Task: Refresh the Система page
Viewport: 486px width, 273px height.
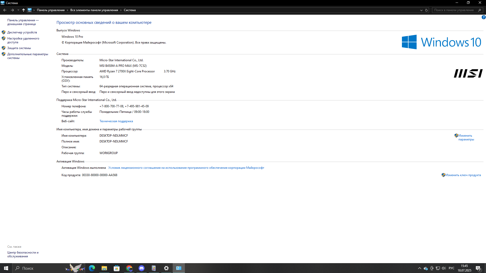Action: (426, 10)
